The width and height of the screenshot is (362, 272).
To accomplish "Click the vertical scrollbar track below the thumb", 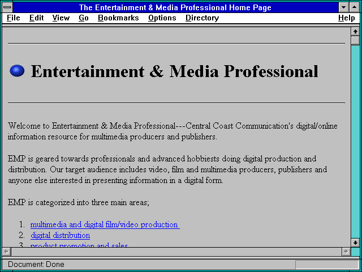I will [x=355, y=141].
